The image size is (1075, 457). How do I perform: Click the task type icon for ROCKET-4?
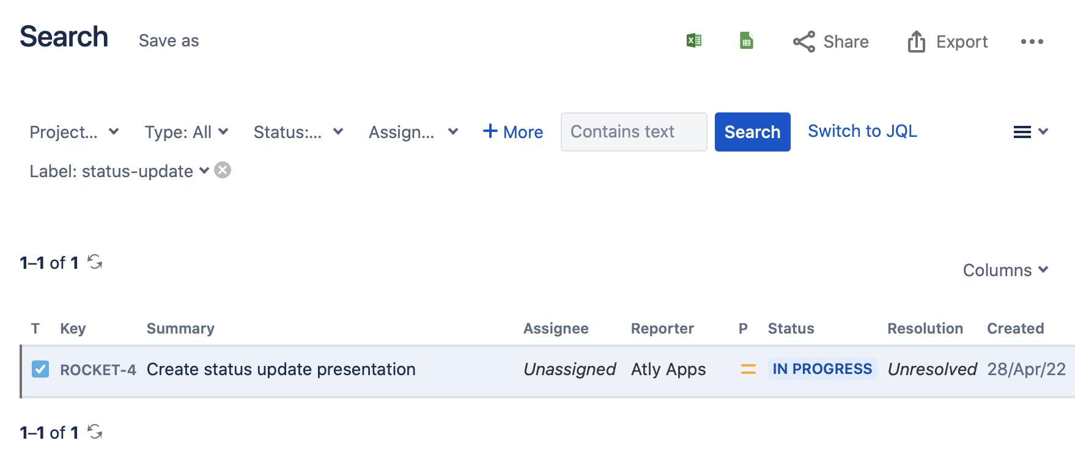coord(40,369)
